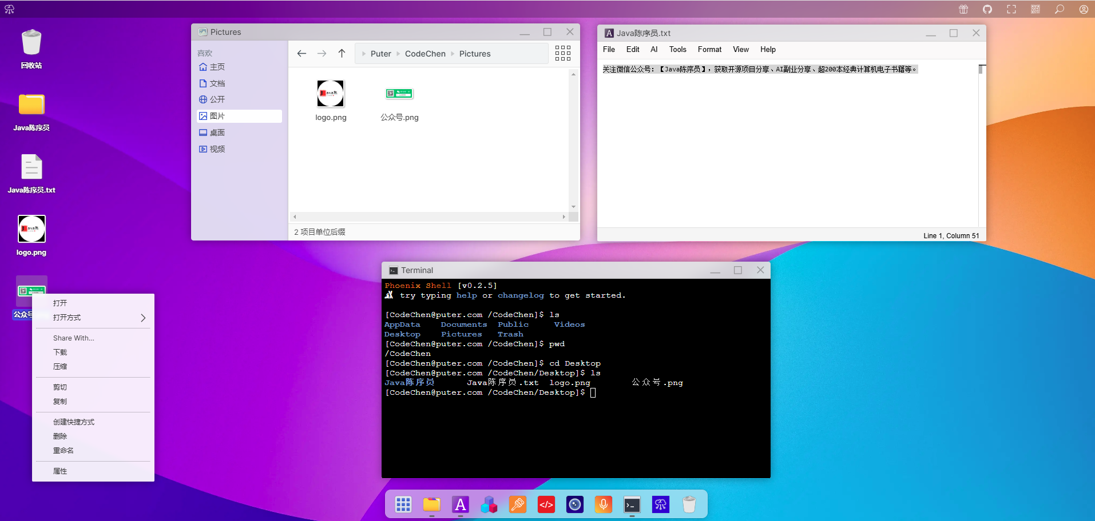Click CodeChen in the breadcrumb path
The height and width of the screenshot is (521, 1095).
click(x=425, y=54)
